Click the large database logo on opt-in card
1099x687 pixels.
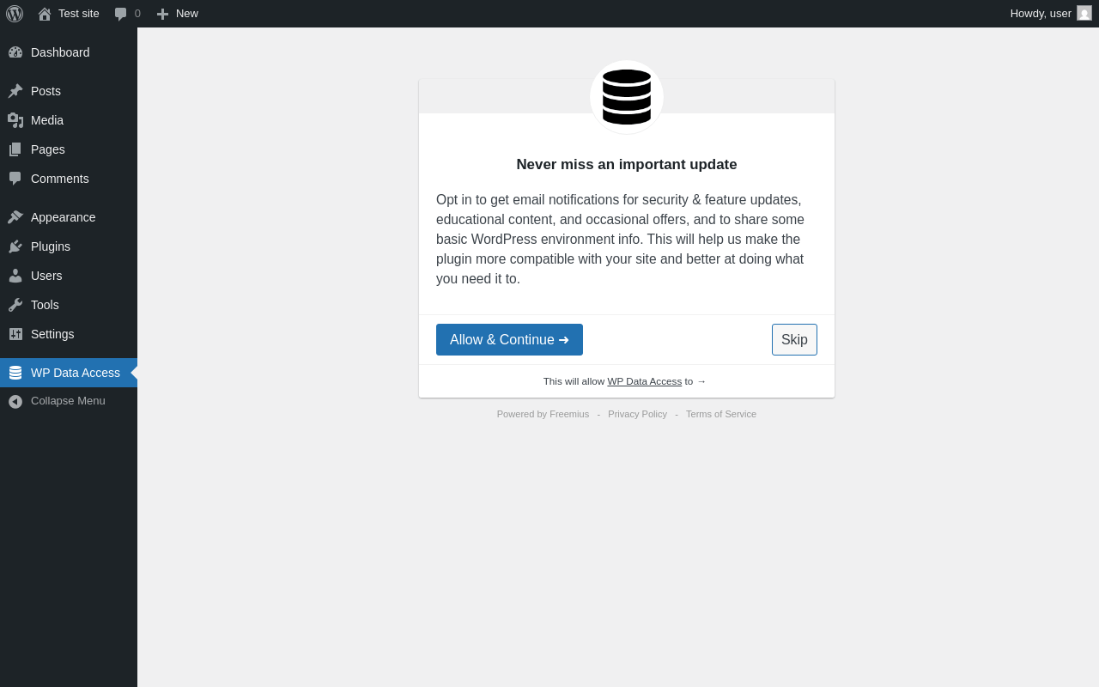(627, 97)
